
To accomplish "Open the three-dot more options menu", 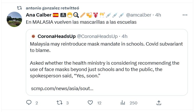I will 185,15.
